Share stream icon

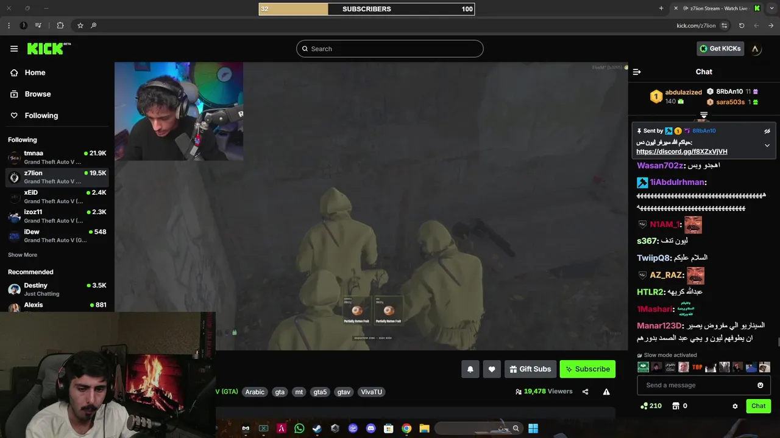585,392
